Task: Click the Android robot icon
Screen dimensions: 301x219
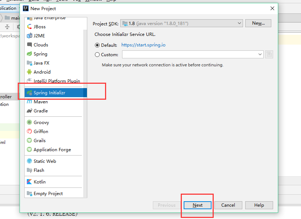Action: point(29,72)
